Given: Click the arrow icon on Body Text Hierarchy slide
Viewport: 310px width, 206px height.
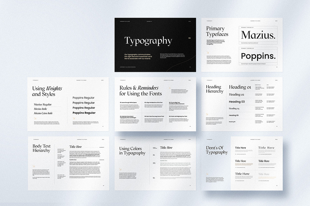Looking at the screenshot, I should (33, 166).
